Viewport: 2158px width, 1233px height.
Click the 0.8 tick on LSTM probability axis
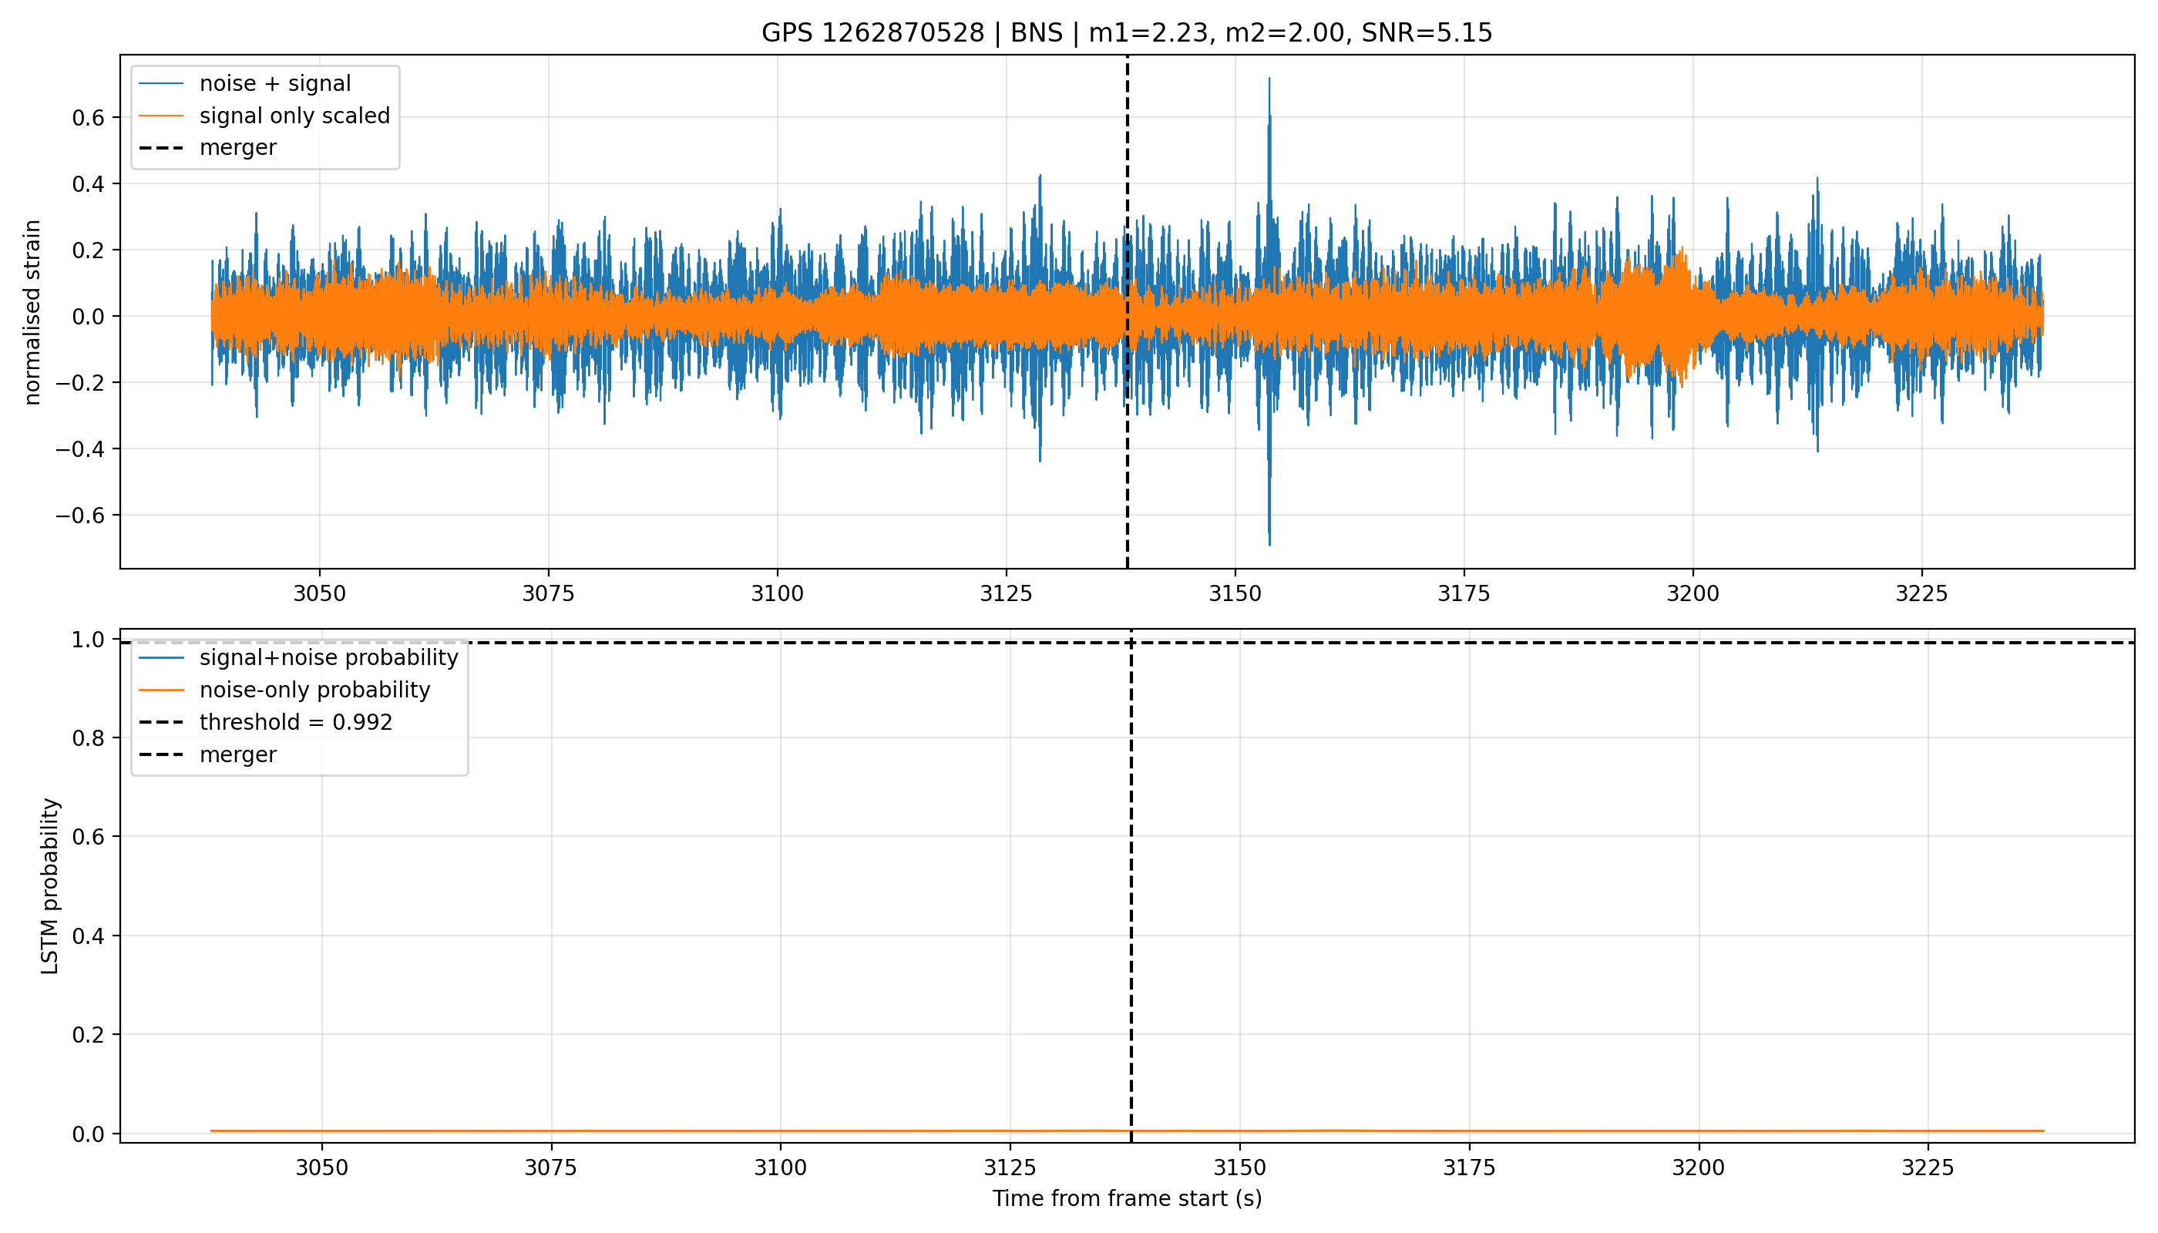point(88,738)
